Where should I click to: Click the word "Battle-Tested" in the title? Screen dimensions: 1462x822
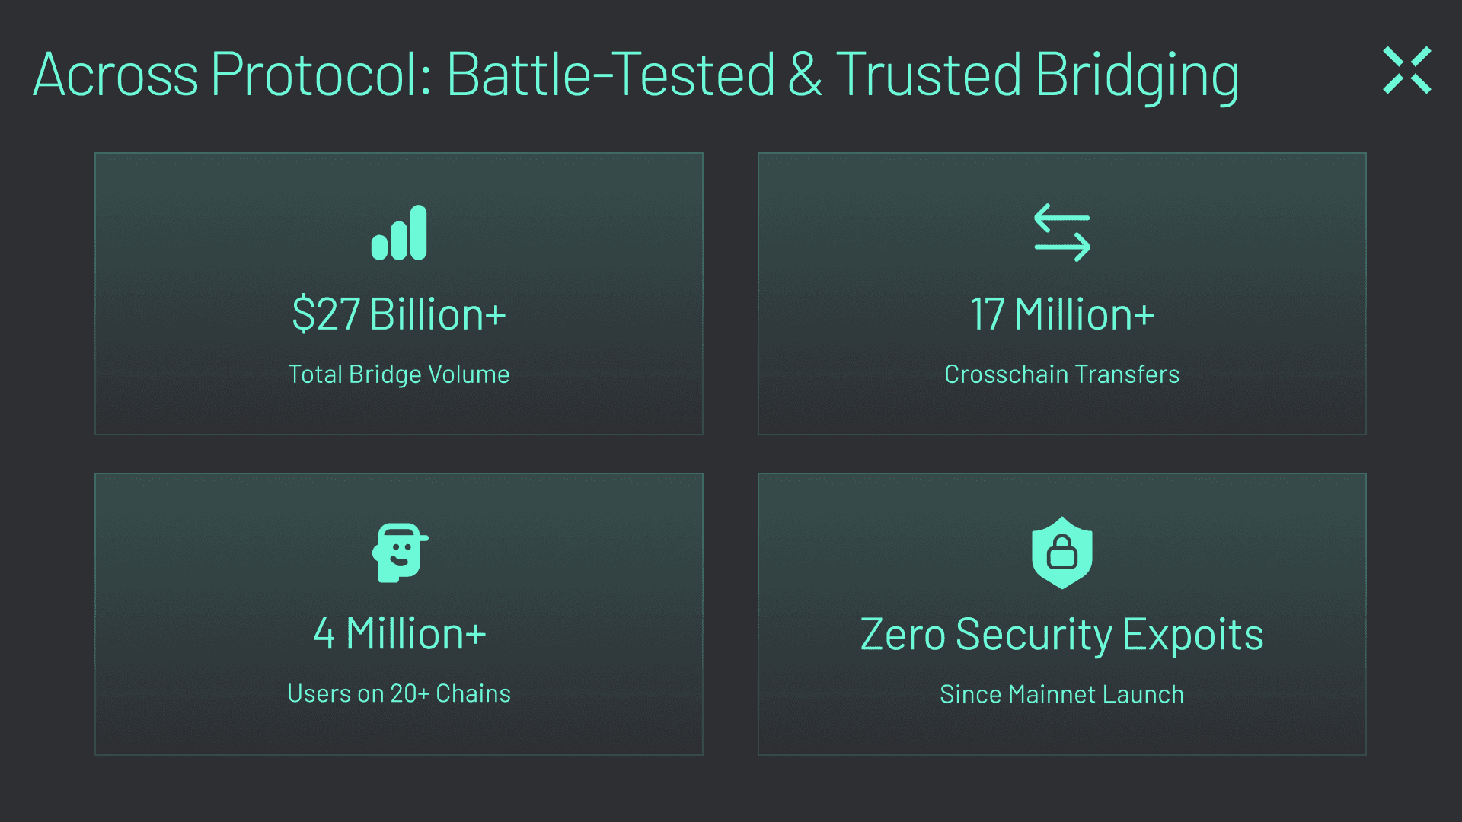[610, 75]
